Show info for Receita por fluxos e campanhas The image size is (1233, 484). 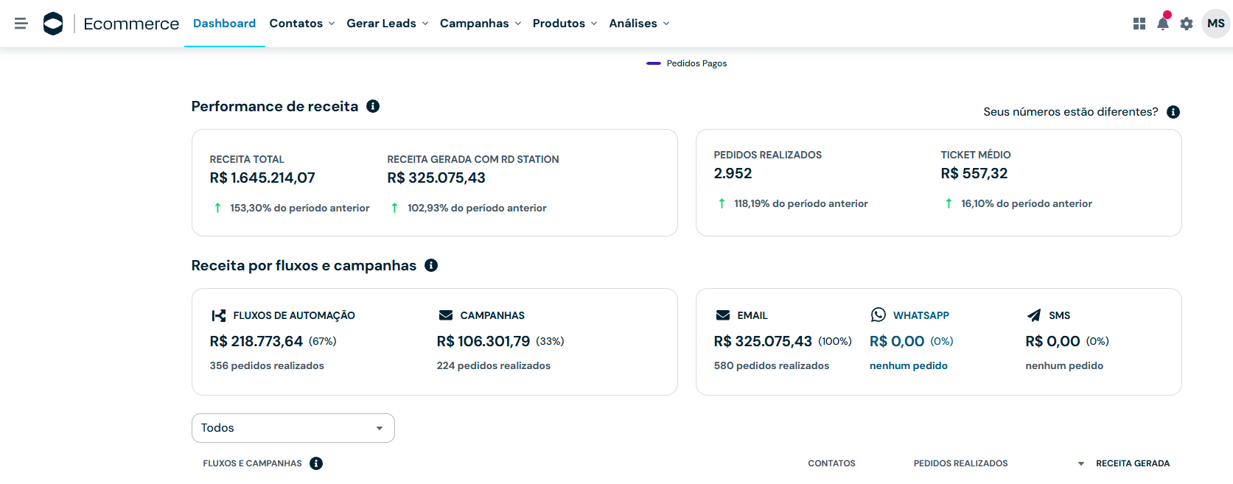[x=431, y=265]
